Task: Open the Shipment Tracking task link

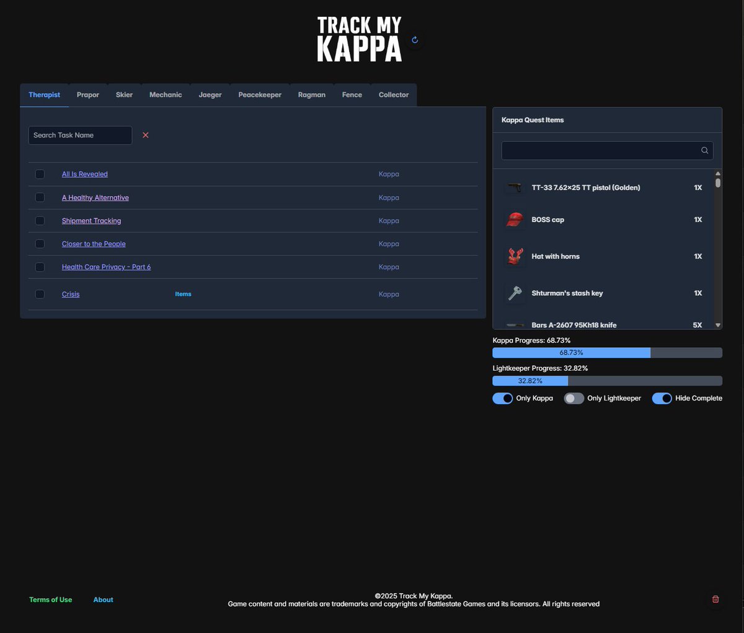Action: point(91,221)
